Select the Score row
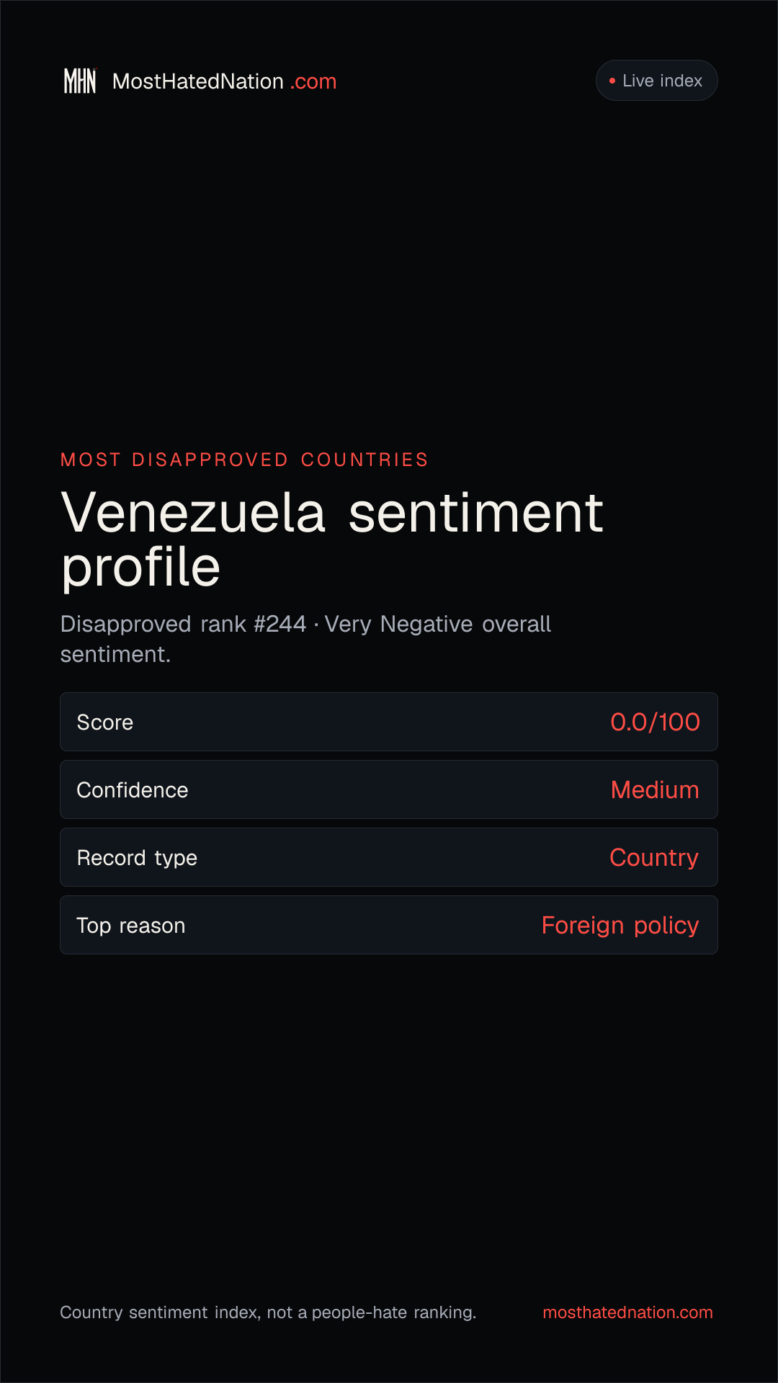 coord(389,722)
